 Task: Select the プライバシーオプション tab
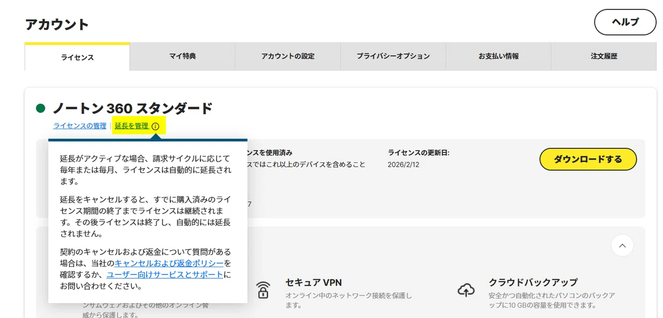point(393,56)
